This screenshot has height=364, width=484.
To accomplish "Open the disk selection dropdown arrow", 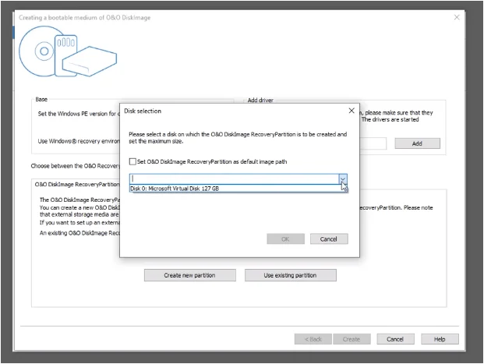I will pos(343,179).
